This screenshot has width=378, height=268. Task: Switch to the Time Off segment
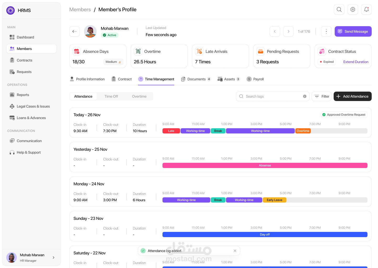[111, 96]
